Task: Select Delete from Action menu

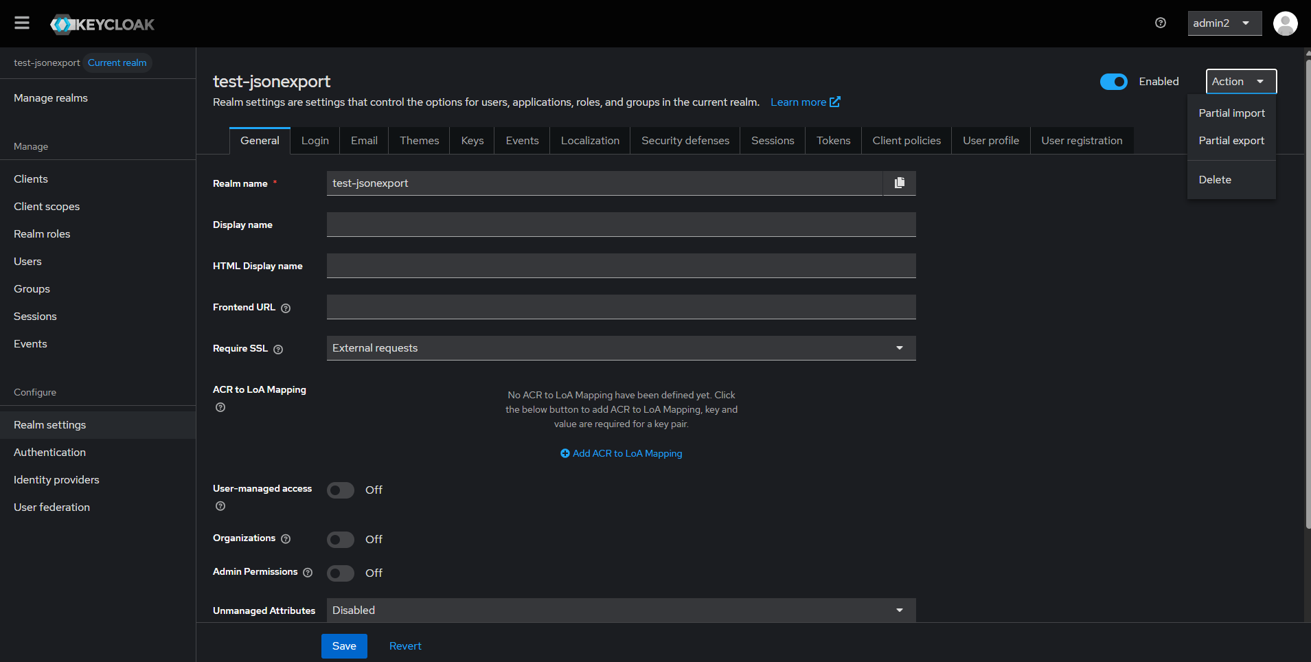Action: (x=1231, y=180)
